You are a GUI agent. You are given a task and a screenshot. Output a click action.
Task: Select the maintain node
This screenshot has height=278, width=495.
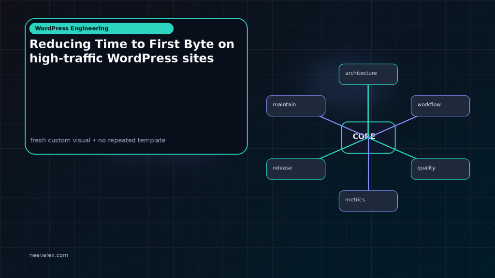click(296, 106)
